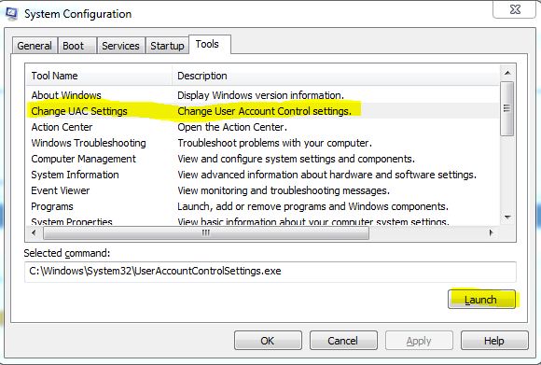This screenshot has width=541, height=365.
Task: Select the Action Center tool
Action: (x=262, y=127)
